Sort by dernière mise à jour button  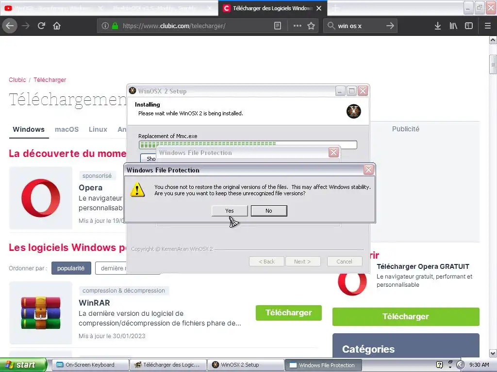click(x=112, y=268)
